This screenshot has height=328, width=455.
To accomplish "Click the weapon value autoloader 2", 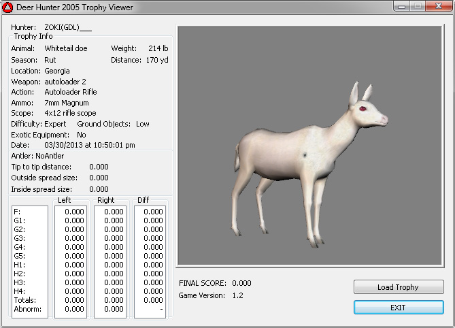I will 65,82.
